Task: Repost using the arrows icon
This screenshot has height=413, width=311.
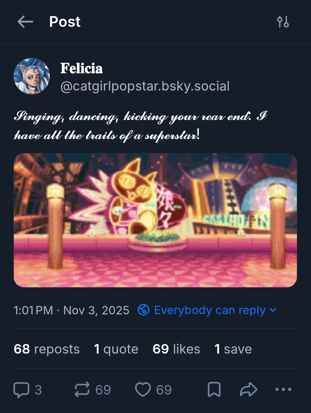Action: click(x=82, y=390)
